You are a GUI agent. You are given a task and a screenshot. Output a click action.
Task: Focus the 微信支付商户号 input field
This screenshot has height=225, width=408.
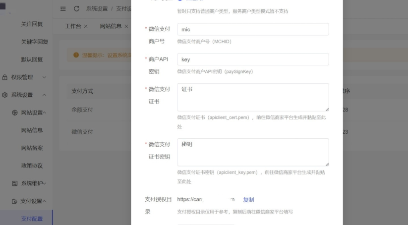[253, 30]
